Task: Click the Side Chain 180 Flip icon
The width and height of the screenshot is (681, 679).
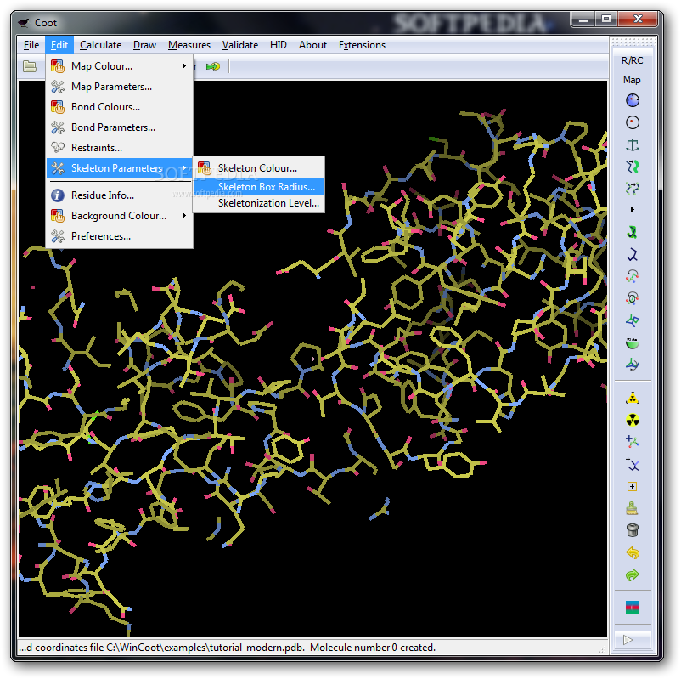Action: point(633,342)
